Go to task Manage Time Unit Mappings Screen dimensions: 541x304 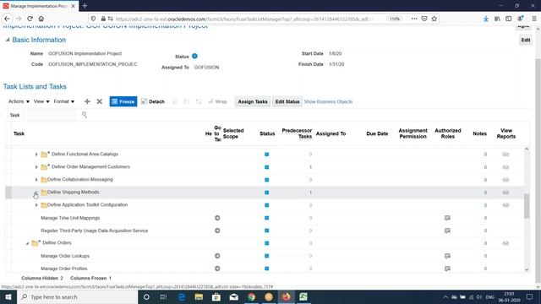(x=217, y=218)
